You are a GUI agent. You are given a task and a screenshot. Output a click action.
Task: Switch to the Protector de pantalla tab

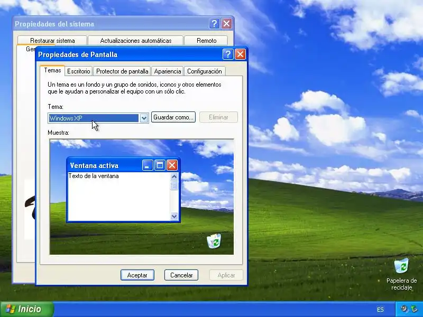[x=122, y=71]
